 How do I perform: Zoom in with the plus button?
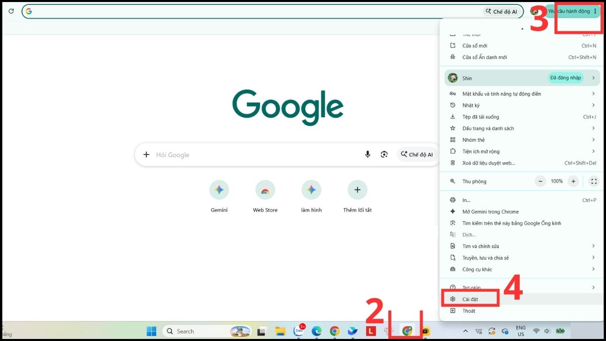pos(573,181)
